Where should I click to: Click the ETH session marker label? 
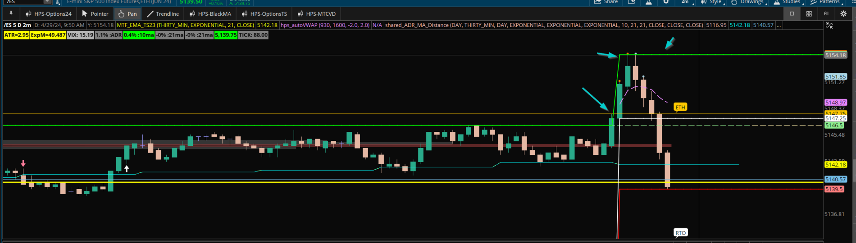[x=680, y=107]
